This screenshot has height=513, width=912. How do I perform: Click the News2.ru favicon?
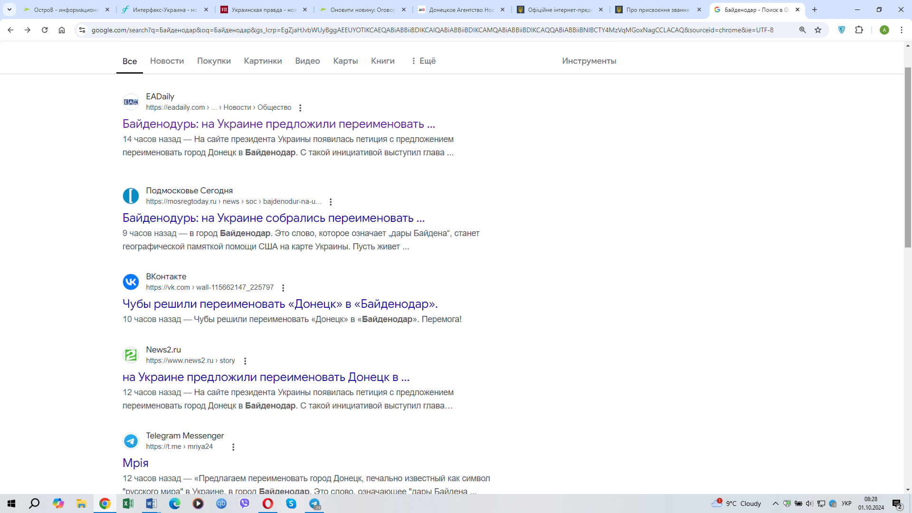coord(131,355)
